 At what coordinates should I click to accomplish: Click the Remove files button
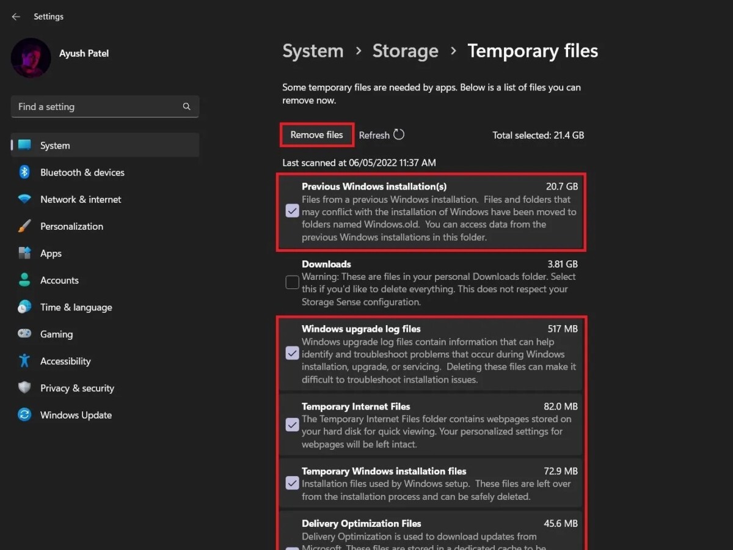click(x=316, y=135)
